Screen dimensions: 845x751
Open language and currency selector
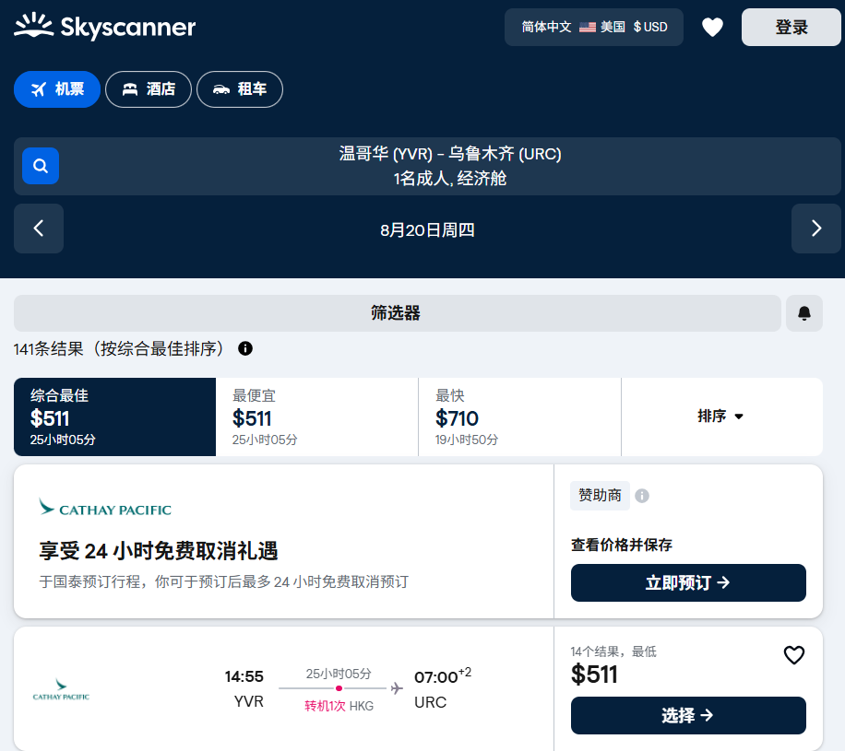coord(593,28)
